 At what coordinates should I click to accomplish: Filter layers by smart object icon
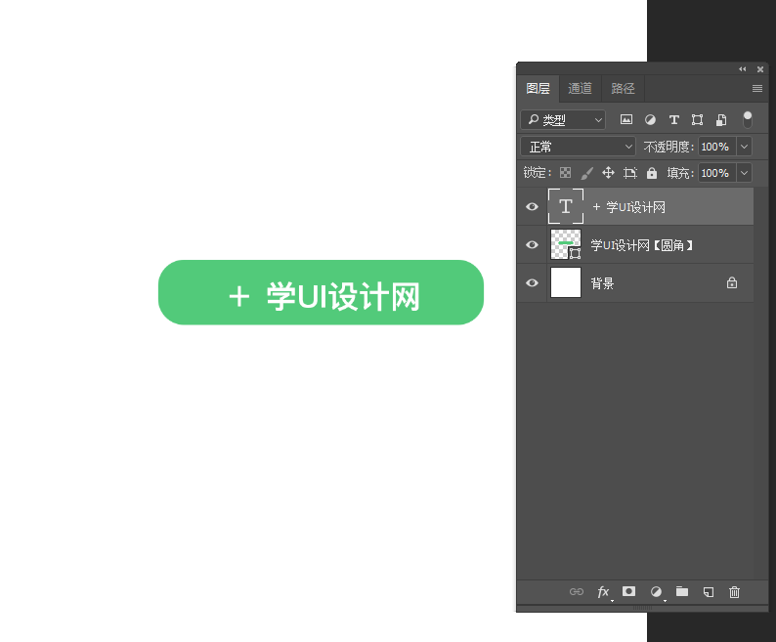721,119
